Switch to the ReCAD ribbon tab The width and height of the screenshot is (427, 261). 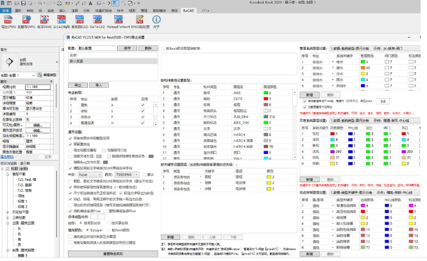coord(188,11)
